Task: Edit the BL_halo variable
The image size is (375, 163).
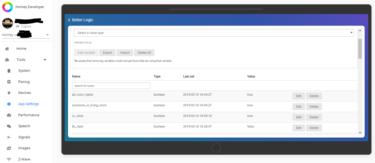Action: tap(299, 128)
